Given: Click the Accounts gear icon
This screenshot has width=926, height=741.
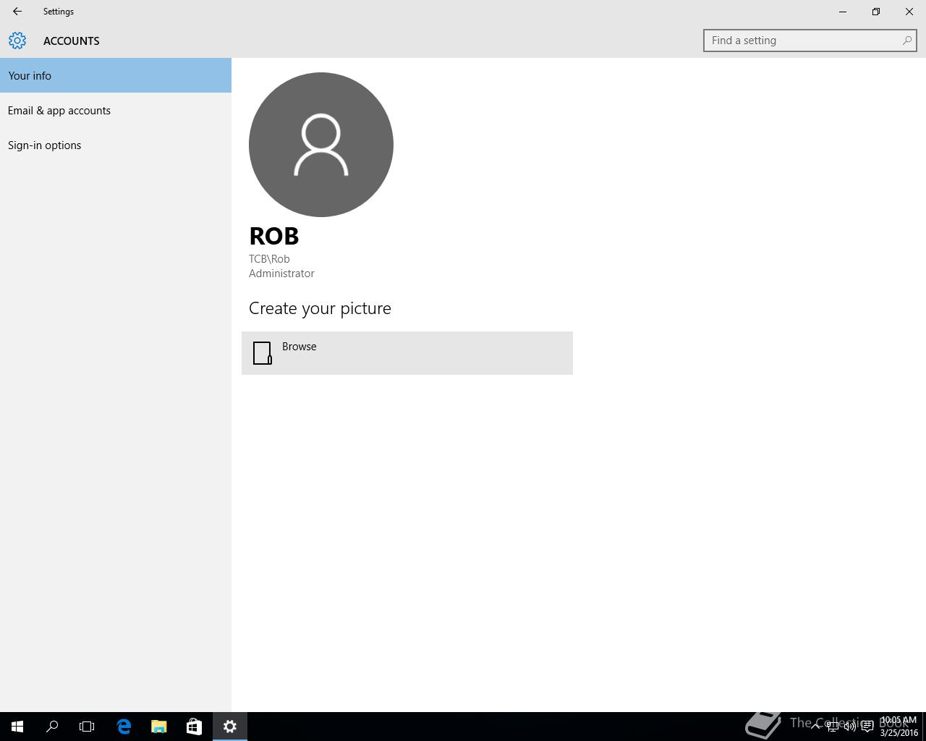Looking at the screenshot, I should pos(17,41).
